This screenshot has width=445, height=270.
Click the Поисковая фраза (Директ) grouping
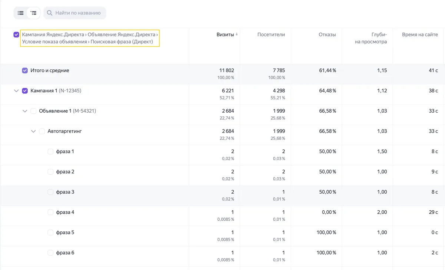coord(122,42)
